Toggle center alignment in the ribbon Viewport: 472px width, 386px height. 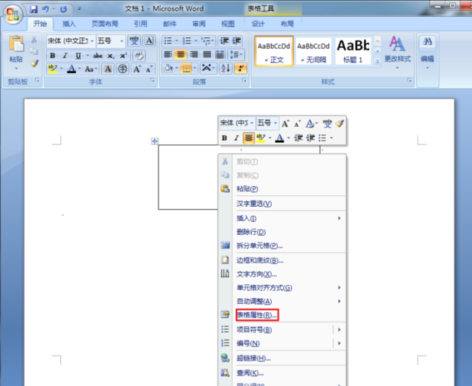pos(180,55)
